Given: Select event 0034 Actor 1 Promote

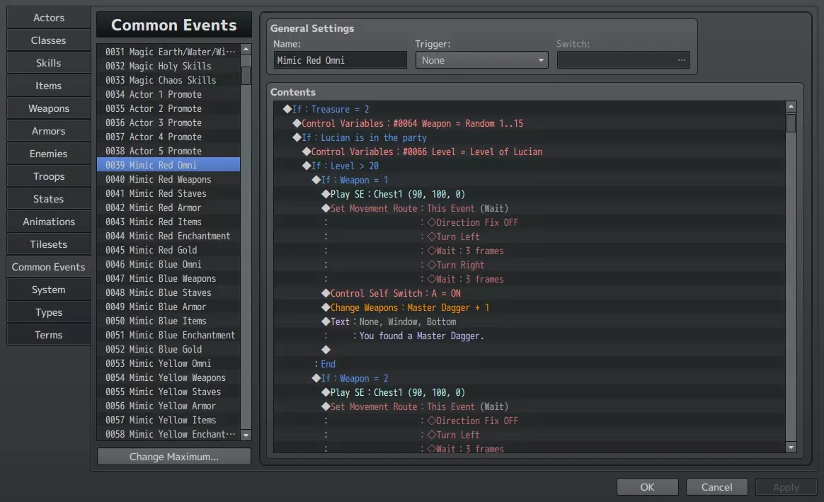Looking at the screenshot, I should 168,95.
